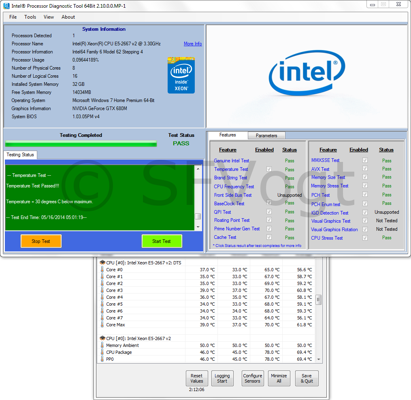Click Not Tested status for Visual Graphics Test
Viewport: 411px width, 400px height.
point(387,221)
